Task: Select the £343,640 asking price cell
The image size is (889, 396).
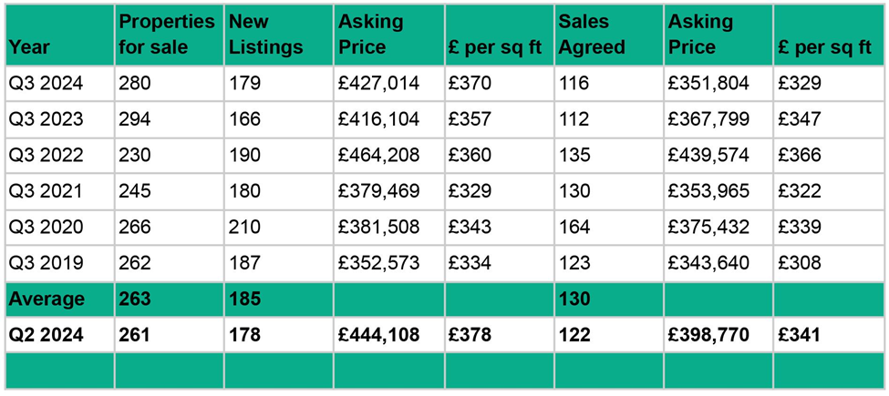Action: click(708, 263)
